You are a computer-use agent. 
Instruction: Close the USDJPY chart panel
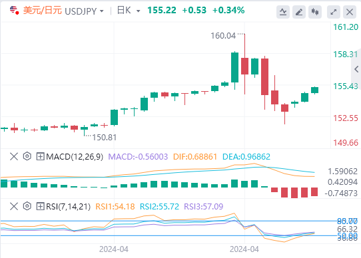[x=350, y=12]
